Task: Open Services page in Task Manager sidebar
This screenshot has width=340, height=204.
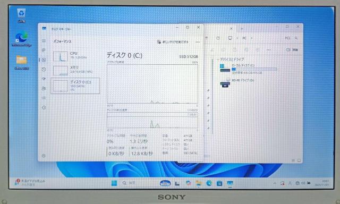Action: point(44,107)
